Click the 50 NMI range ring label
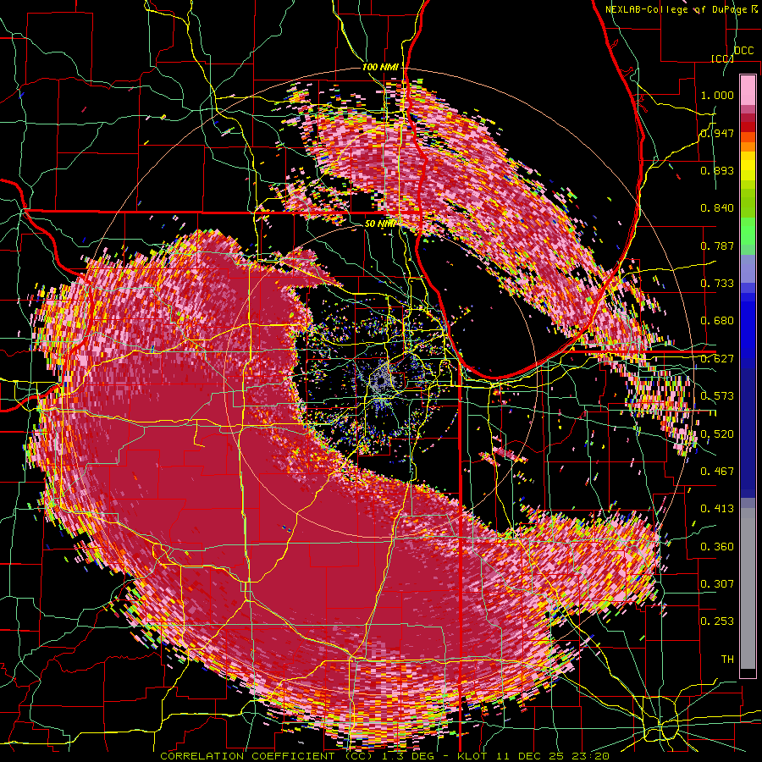The image size is (762, 762). click(380, 224)
